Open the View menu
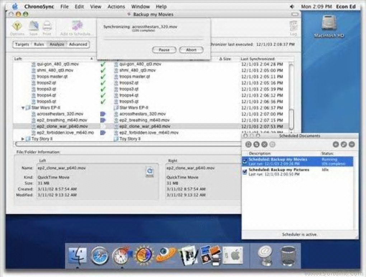366x277 pixels. click(x=95, y=7)
